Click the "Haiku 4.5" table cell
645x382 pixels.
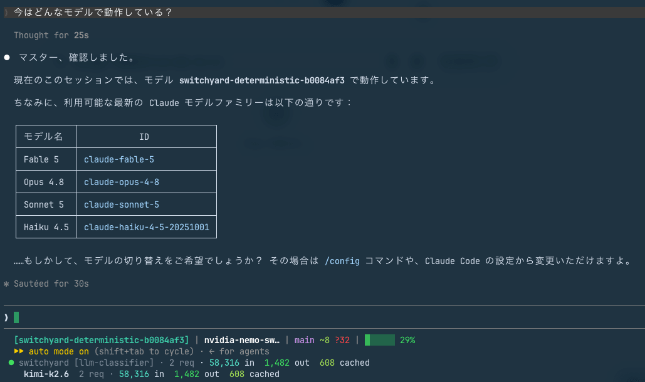coord(46,227)
